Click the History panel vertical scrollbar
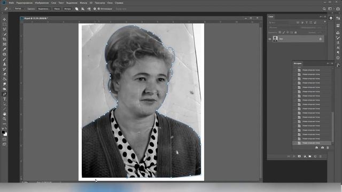Viewport: 342px width, 192px height. pyautogui.click(x=332, y=126)
